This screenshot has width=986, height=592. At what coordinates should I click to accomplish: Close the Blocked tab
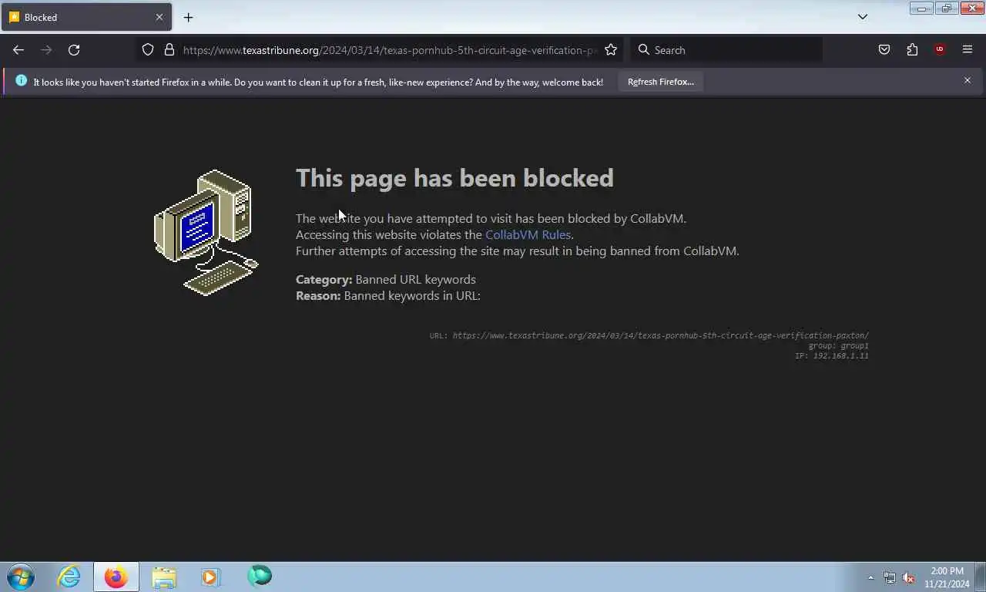tap(159, 17)
